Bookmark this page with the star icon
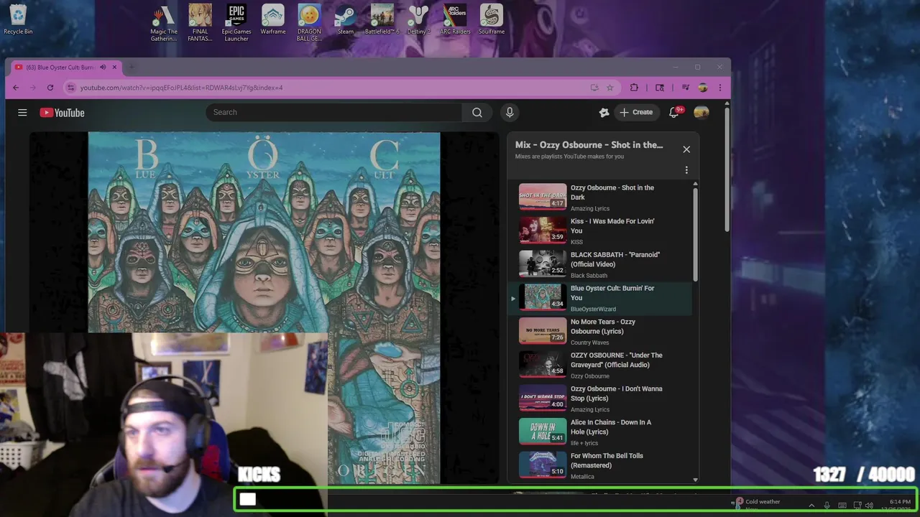This screenshot has height=517, width=920. click(x=609, y=88)
